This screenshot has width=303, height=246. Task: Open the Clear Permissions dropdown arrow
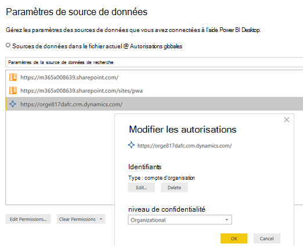click(x=101, y=219)
